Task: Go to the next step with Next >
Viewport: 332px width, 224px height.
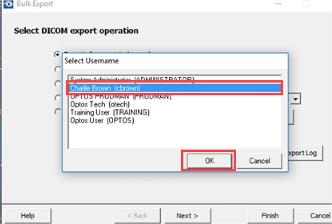Action: tap(186, 215)
